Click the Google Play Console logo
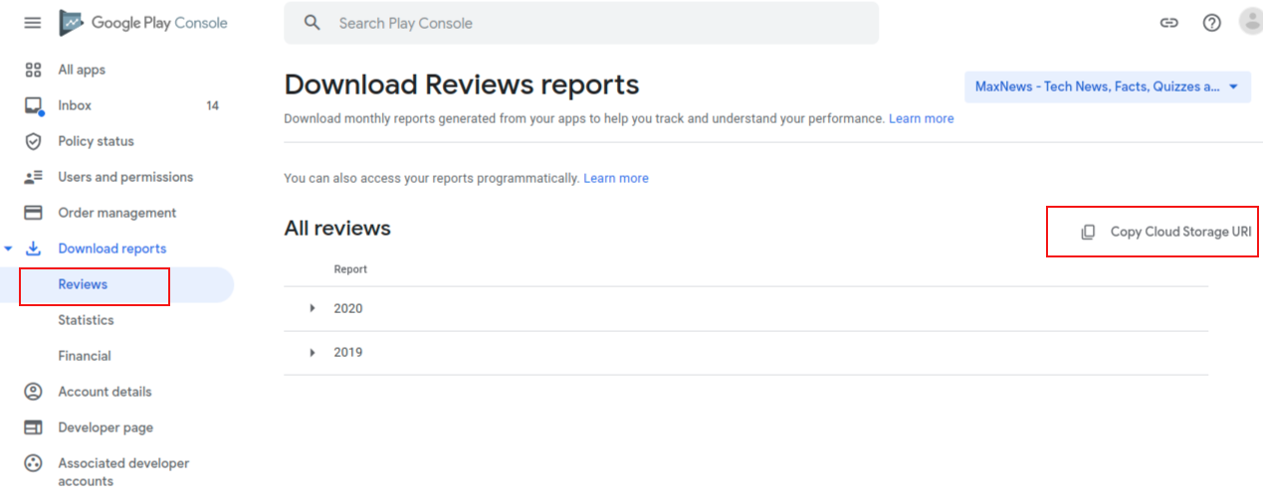The height and width of the screenshot is (501, 1263). 143,23
